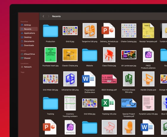Viewport: 167px width, 137px height.
Task: Select the FW22 Products.afphoto file icon
Action: [148, 55]
